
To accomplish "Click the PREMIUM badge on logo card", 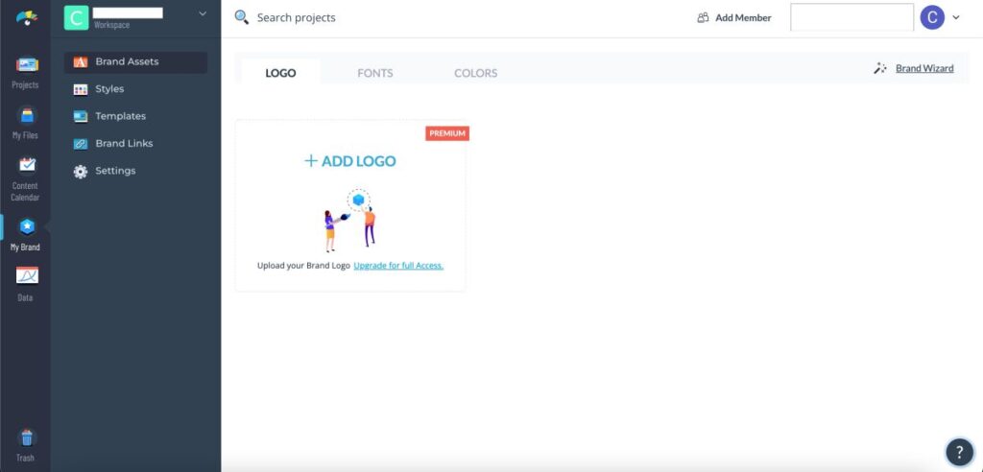I will (447, 133).
